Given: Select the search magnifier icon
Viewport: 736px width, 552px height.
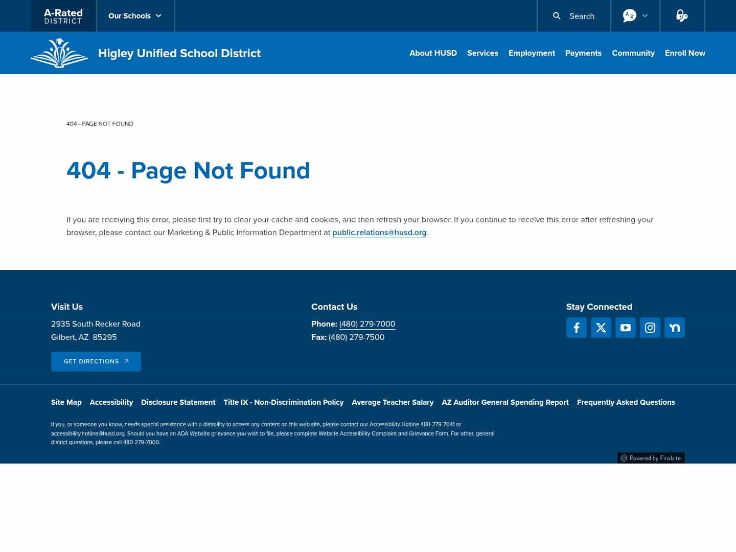Looking at the screenshot, I should coord(557,16).
